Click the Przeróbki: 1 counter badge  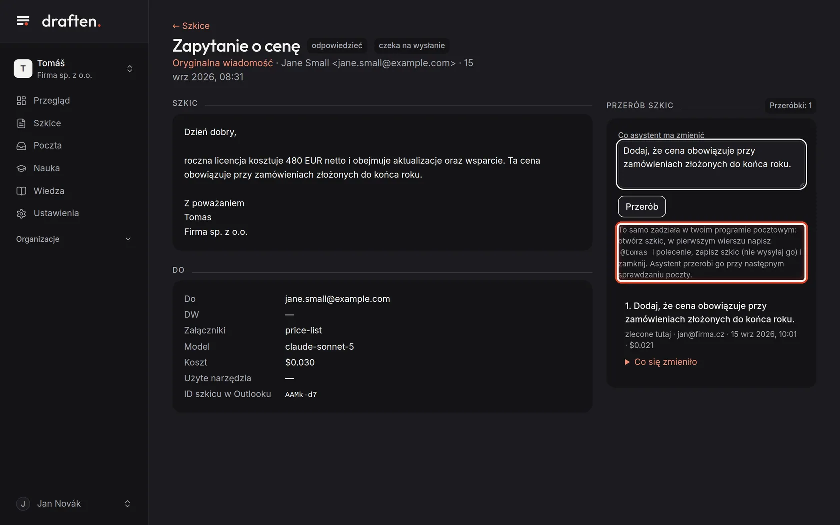[x=790, y=106]
